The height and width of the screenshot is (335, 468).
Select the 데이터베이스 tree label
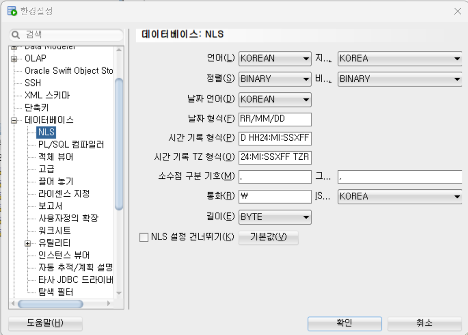point(49,120)
